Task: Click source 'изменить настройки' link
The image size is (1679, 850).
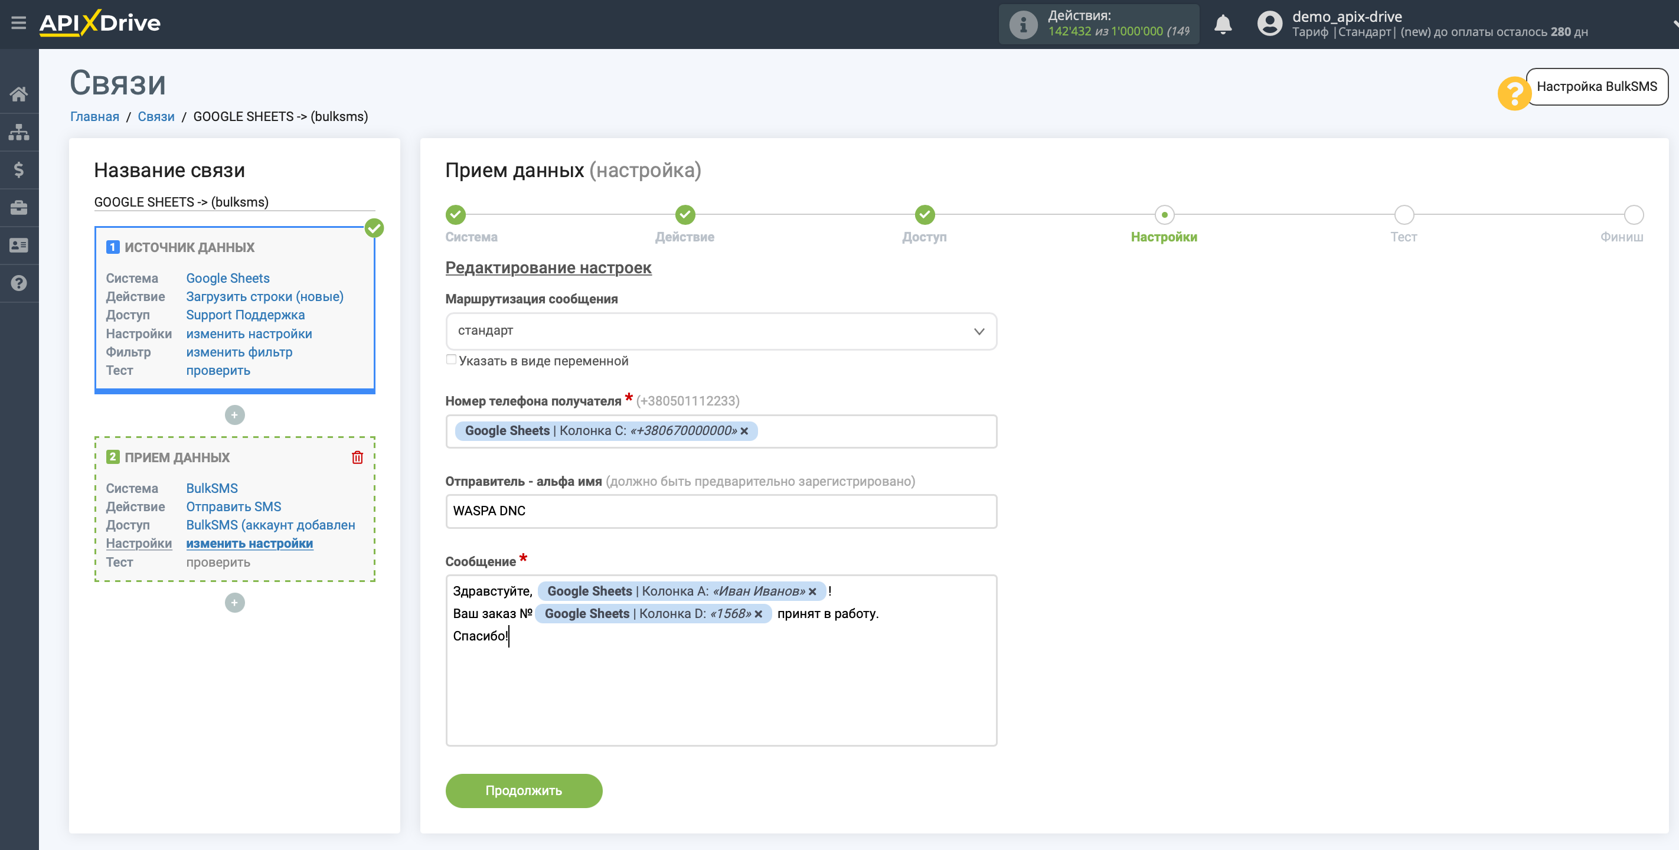Action: coord(249,334)
